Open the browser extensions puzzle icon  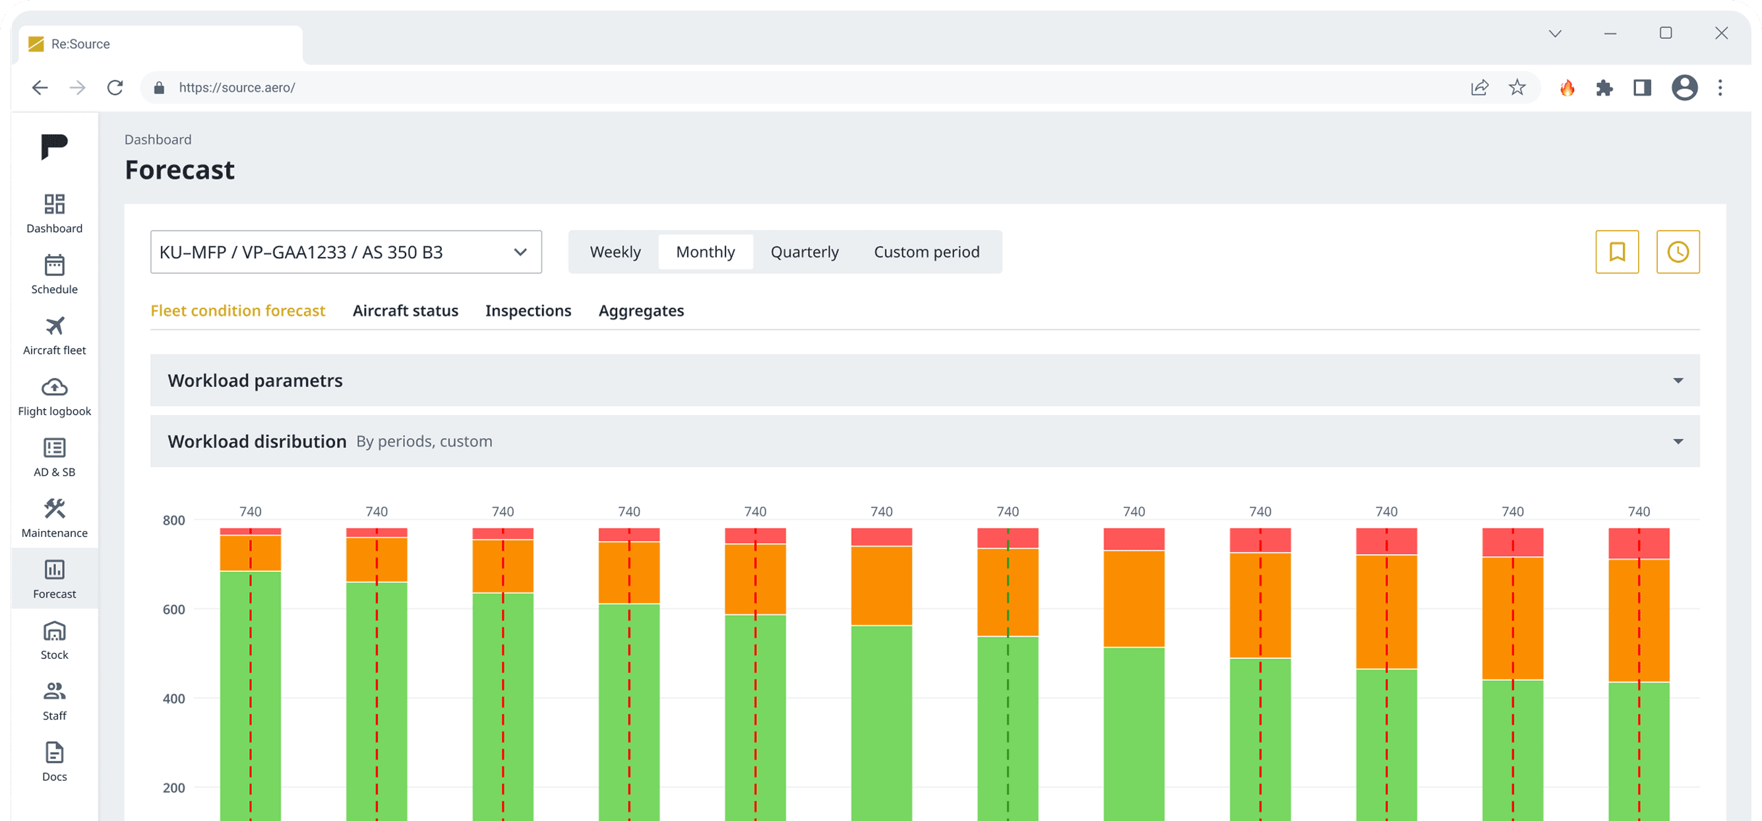(1604, 88)
